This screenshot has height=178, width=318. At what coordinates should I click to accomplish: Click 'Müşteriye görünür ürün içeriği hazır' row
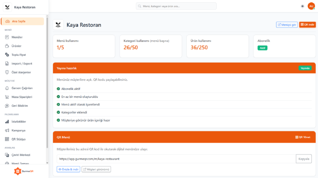point(184,120)
